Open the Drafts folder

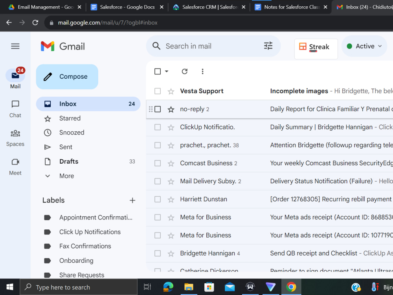tap(88, 162)
